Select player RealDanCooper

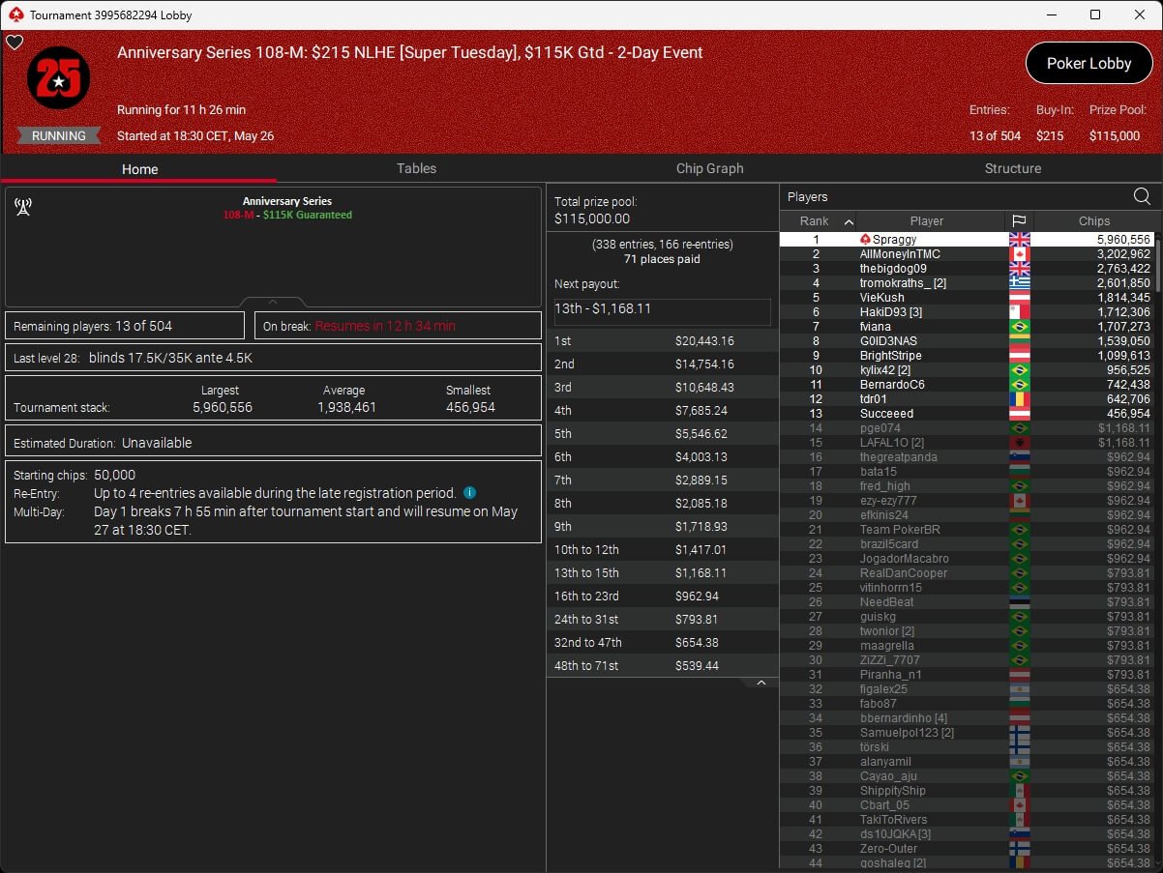[x=967, y=572]
